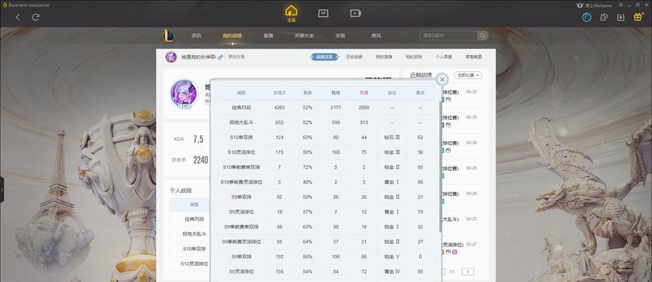
Task: Click the magnifier search button
Action: (482, 36)
